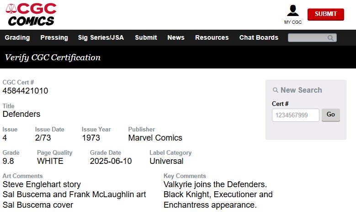The height and width of the screenshot is (215, 356).
Task: Click the My CGC label
Action: point(293,22)
